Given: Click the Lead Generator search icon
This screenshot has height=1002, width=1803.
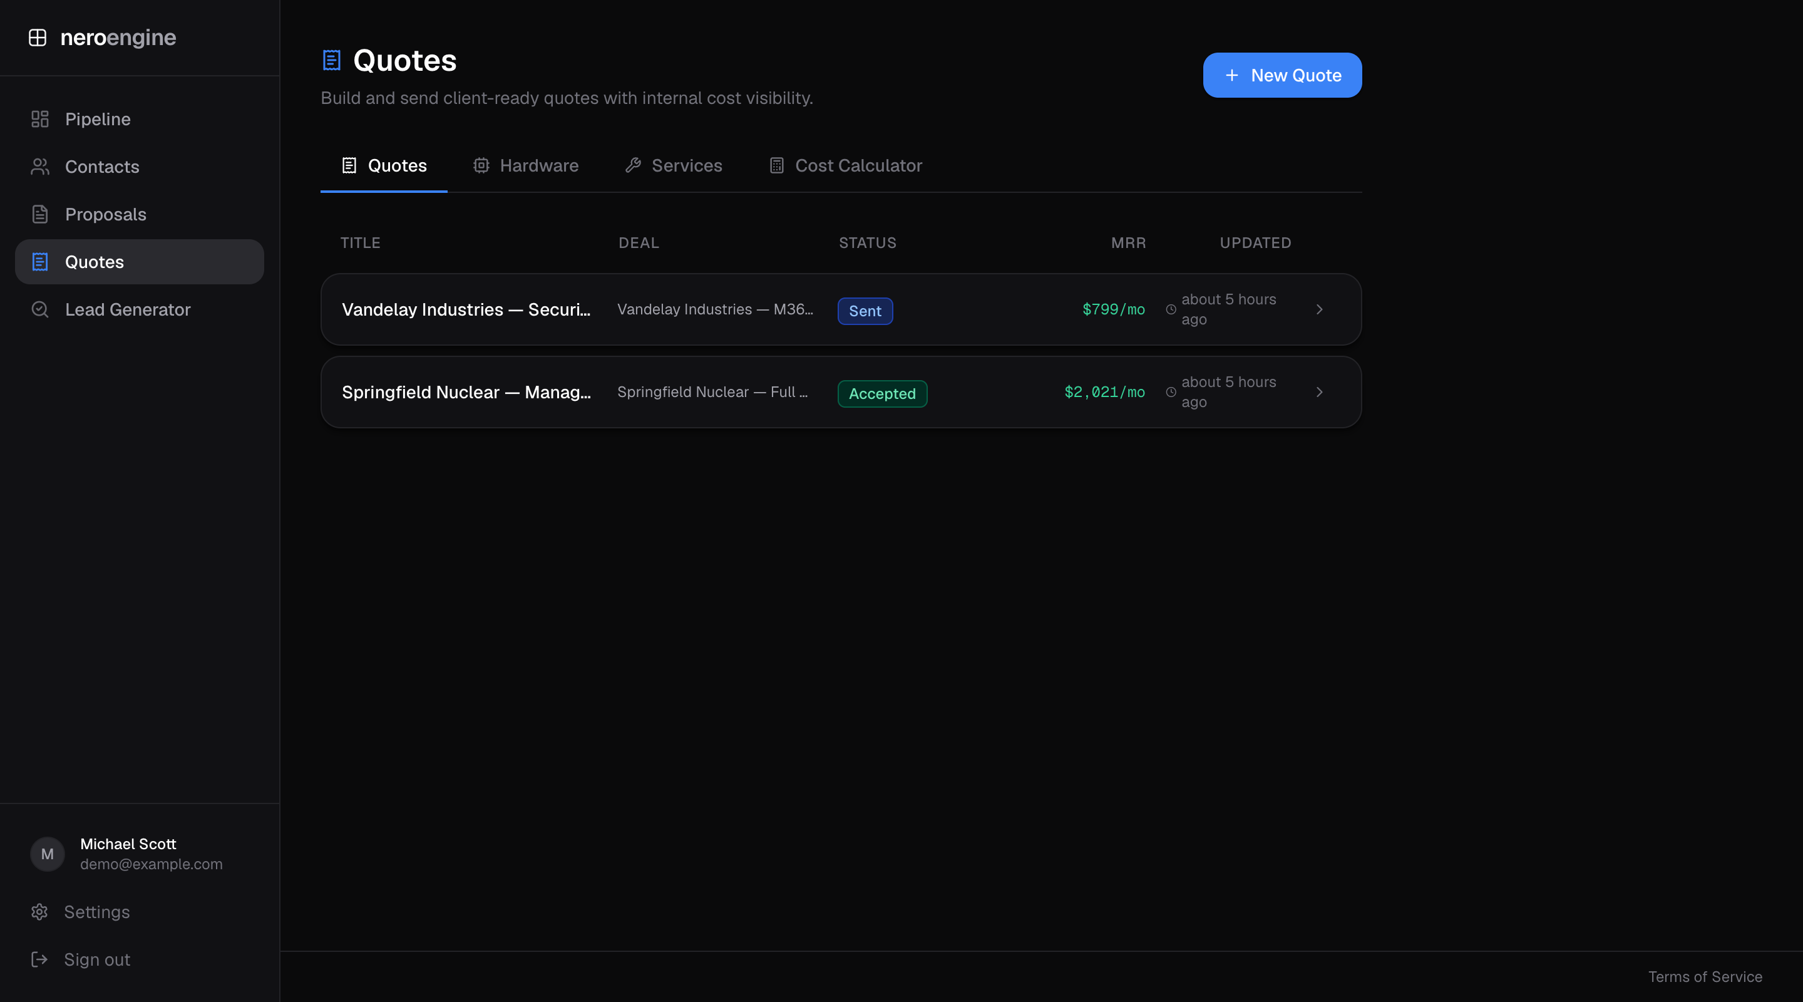Looking at the screenshot, I should pos(40,309).
